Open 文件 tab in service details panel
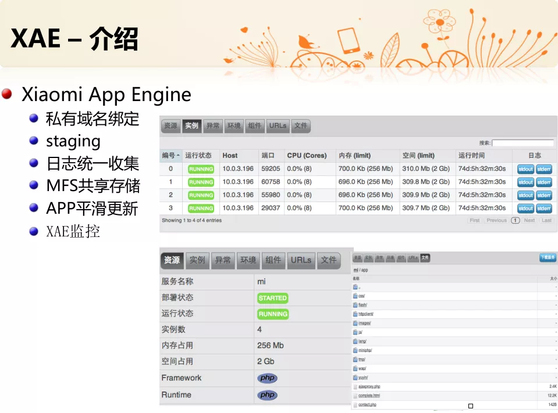Image resolution: width=558 pixels, height=413 pixels. pyautogui.click(x=329, y=260)
